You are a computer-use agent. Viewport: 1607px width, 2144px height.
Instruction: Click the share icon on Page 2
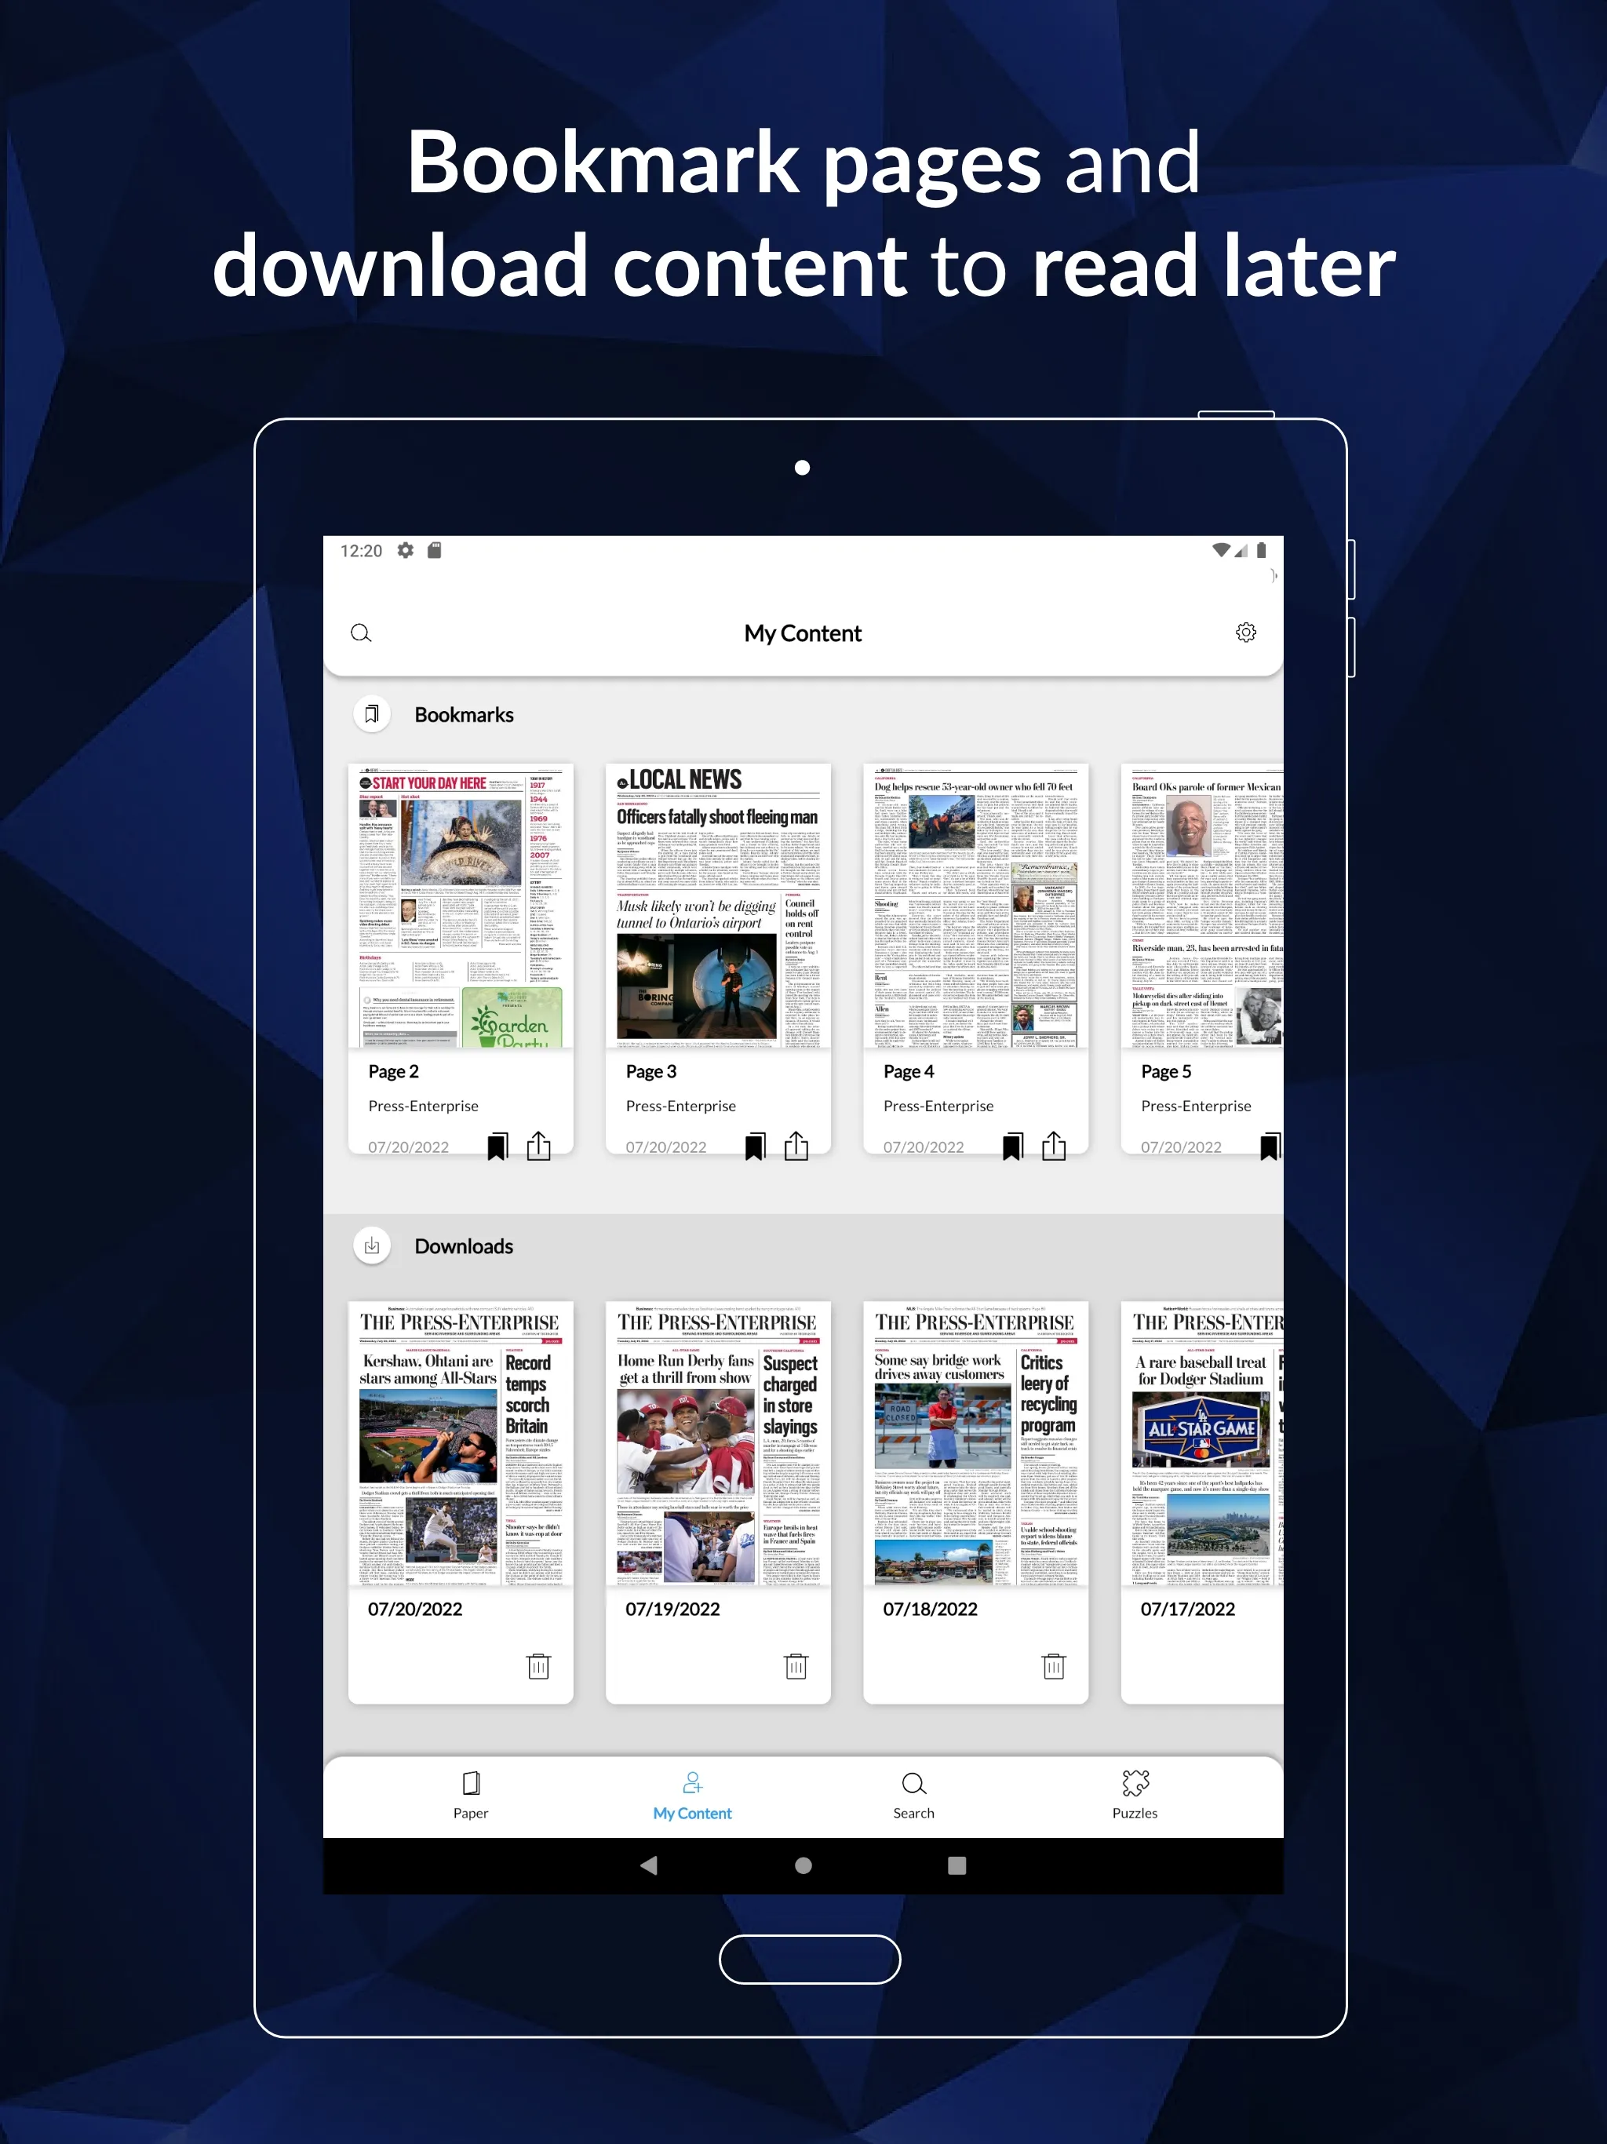(537, 1147)
